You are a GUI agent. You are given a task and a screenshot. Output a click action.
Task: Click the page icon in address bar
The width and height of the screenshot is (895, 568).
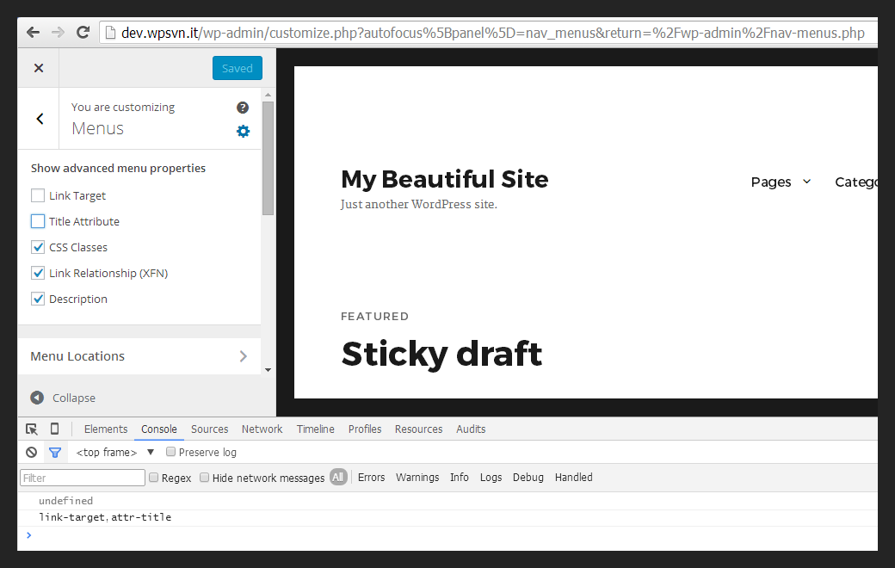(110, 33)
